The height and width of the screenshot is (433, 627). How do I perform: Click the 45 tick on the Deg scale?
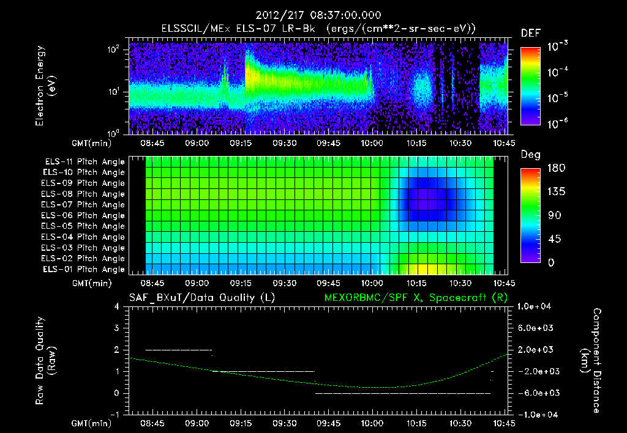pos(554,239)
